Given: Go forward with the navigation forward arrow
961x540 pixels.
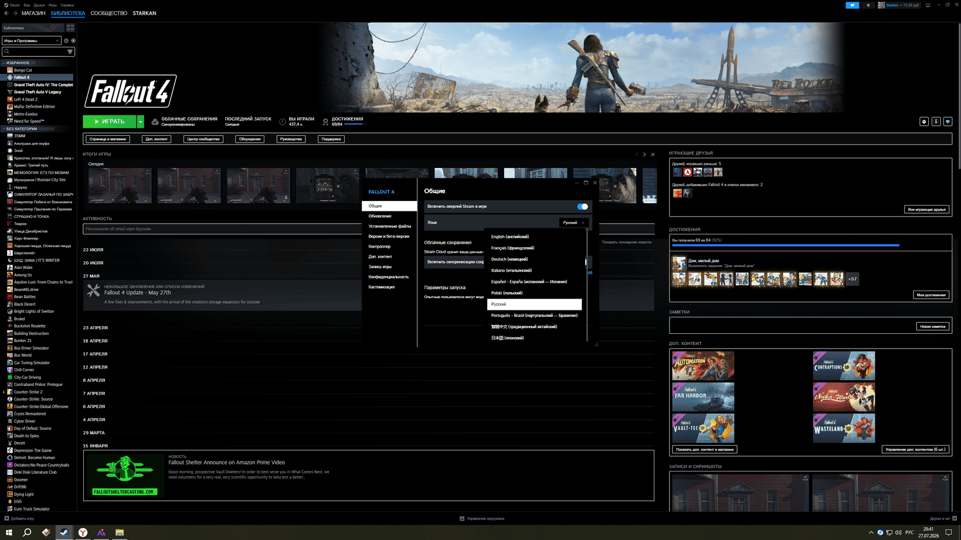Looking at the screenshot, I should (15, 13).
